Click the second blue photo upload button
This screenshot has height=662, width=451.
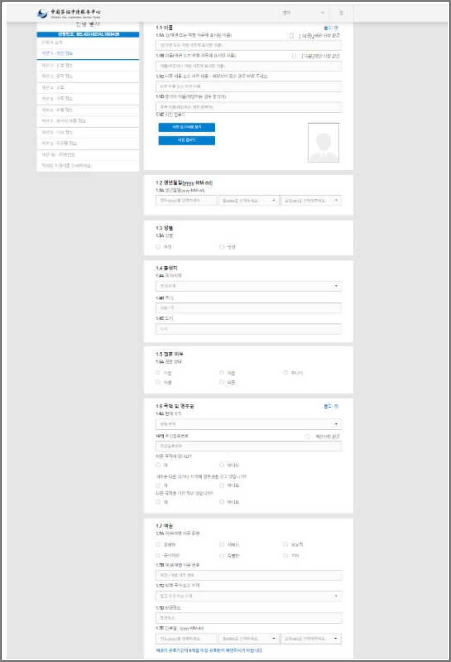[x=186, y=140]
